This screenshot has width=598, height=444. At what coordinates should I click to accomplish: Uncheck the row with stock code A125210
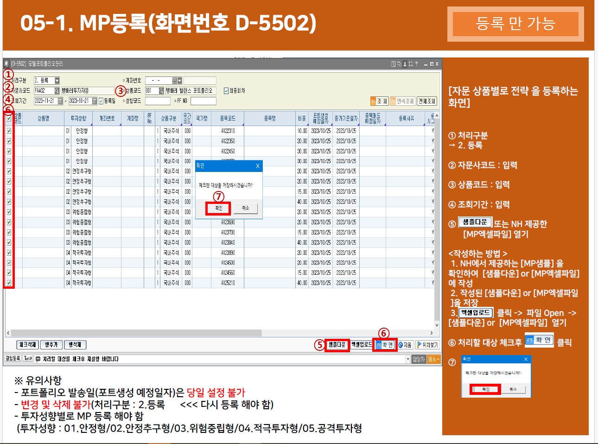(x=9, y=283)
